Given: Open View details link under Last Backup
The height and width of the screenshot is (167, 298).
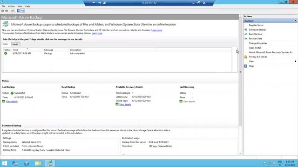Looking at the screenshot, I should 12,102.
